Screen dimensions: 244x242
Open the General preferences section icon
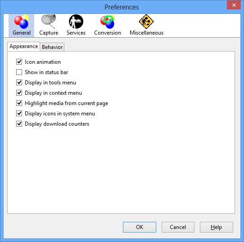(22, 22)
